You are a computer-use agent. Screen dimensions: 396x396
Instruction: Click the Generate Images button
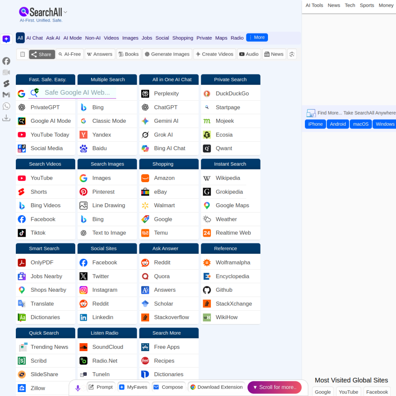167,54
